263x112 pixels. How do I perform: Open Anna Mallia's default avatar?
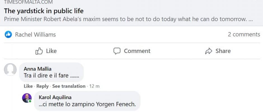coord(10,69)
